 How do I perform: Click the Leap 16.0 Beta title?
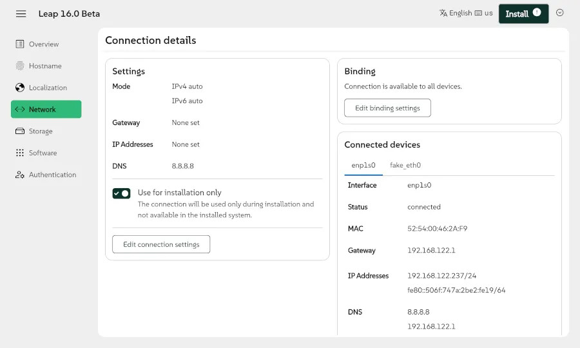(69, 14)
